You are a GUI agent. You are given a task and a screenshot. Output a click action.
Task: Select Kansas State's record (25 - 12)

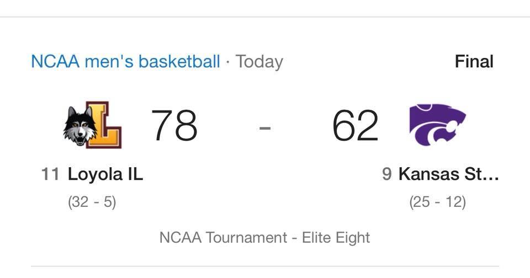pyautogui.click(x=437, y=202)
